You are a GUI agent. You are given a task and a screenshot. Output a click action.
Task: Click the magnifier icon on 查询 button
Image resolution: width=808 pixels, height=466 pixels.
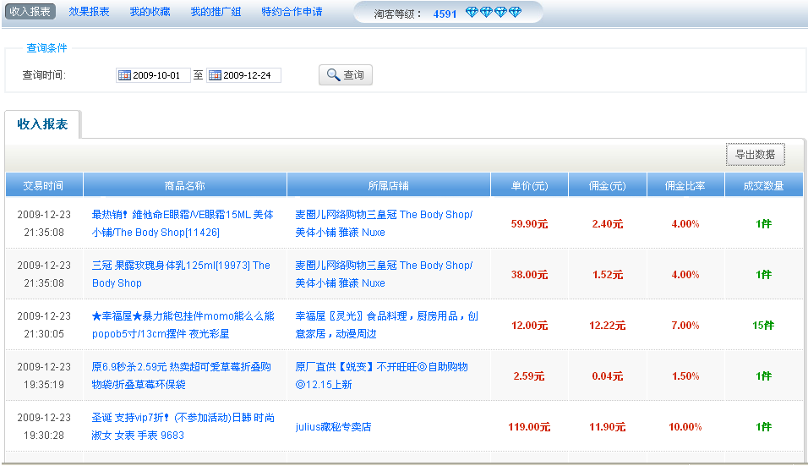tap(333, 75)
